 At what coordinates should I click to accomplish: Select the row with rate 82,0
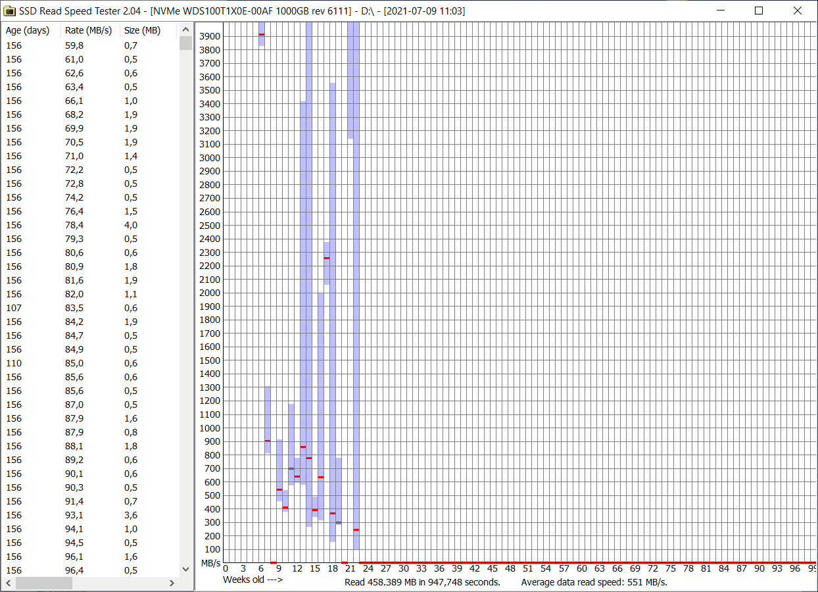click(x=90, y=294)
